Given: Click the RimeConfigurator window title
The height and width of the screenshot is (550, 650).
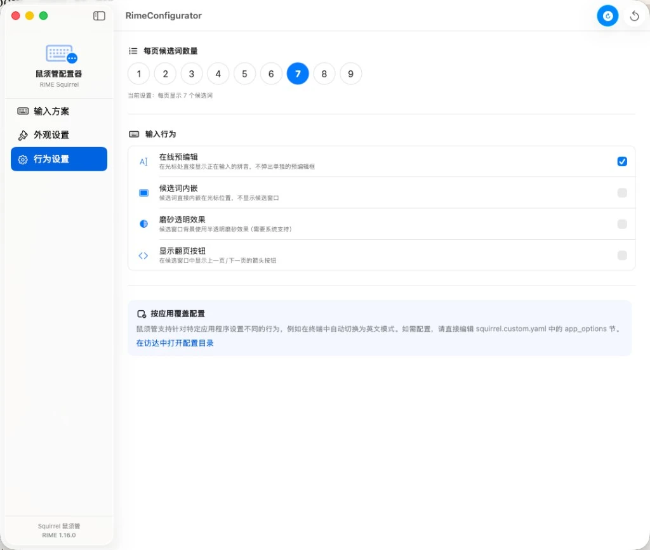Looking at the screenshot, I should tap(163, 16).
